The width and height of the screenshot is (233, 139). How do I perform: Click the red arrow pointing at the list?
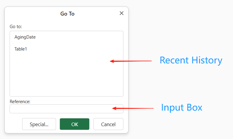(x=131, y=61)
